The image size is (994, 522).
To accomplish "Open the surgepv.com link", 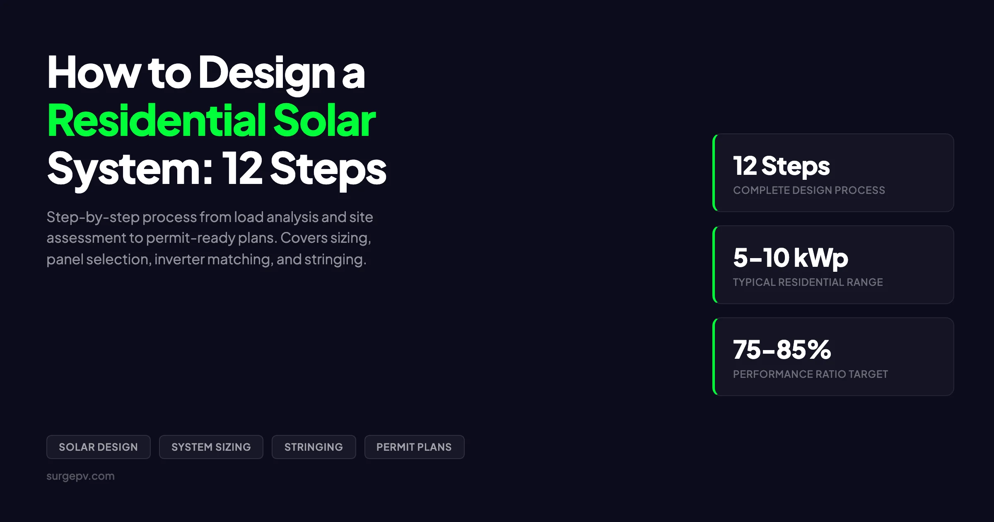I will [80, 476].
